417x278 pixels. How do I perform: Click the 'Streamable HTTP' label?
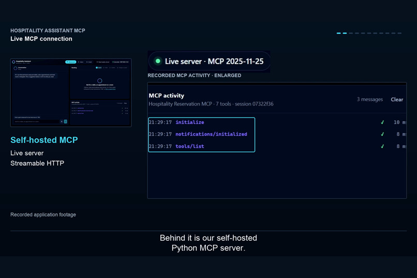[37, 163]
